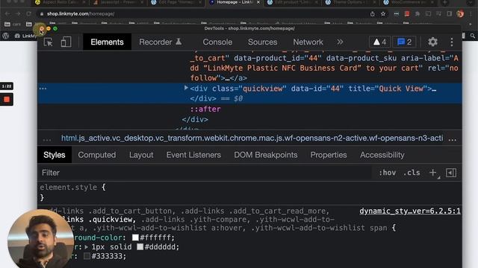Open the browser profile avatar
The width and height of the screenshot is (478, 268).
[460, 13]
